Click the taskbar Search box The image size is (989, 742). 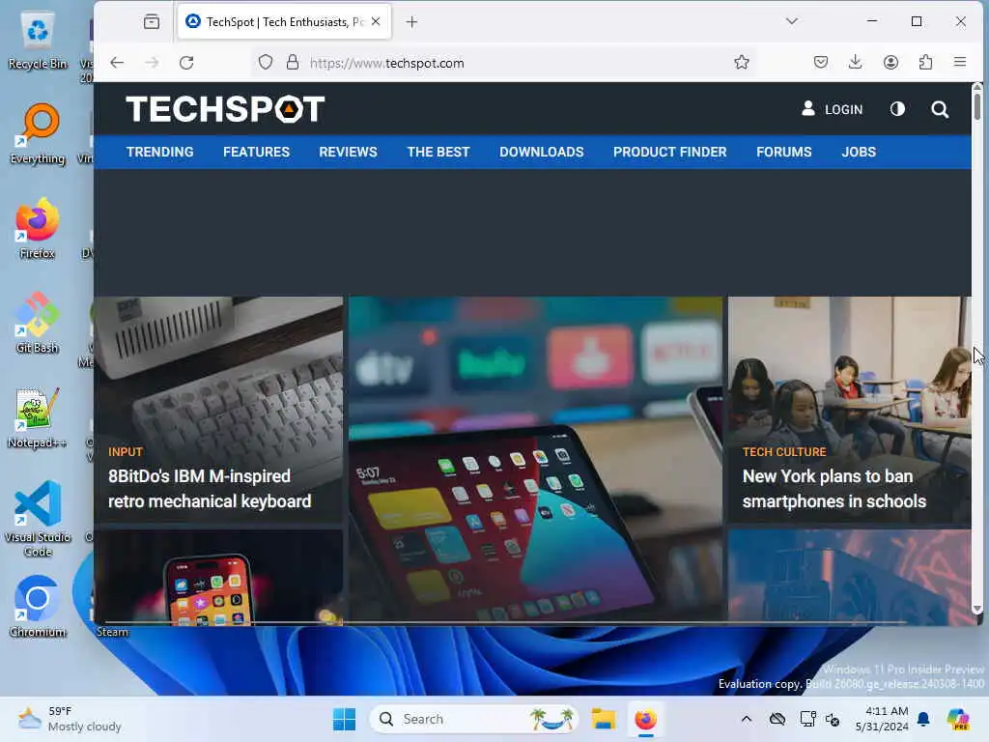(473, 719)
